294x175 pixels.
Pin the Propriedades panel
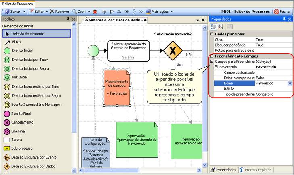[284, 19]
